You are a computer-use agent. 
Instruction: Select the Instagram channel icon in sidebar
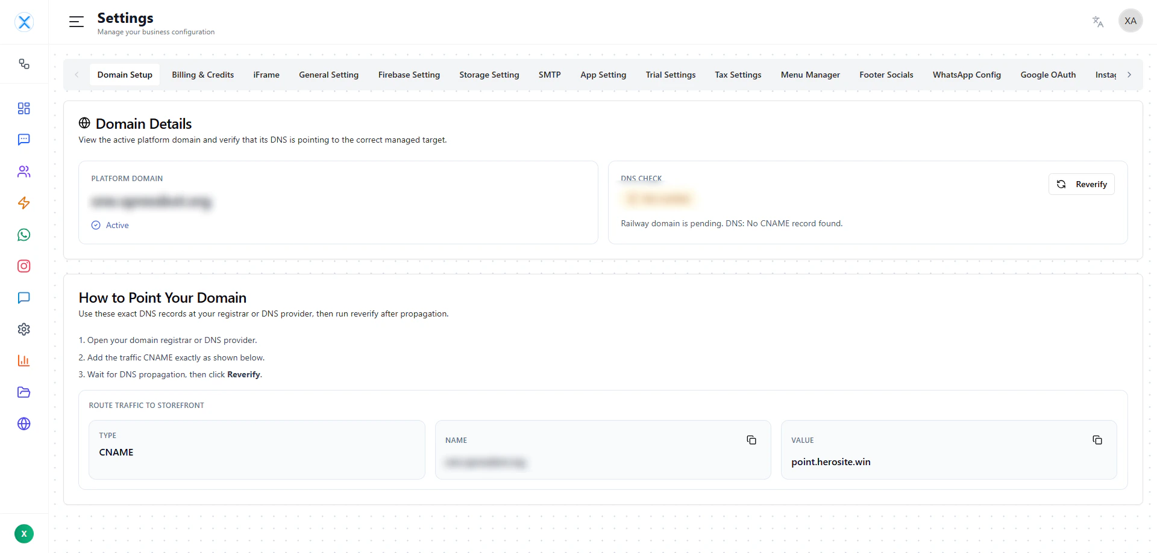(24, 267)
